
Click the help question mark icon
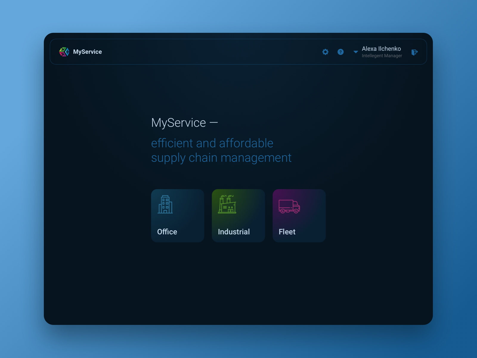pyautogui.click(x=340, y=52)
